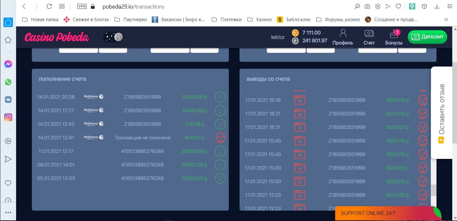Open the cube extensions icon
The width and height of the screenshot is (457, 221).
click(x=425, y=6)
